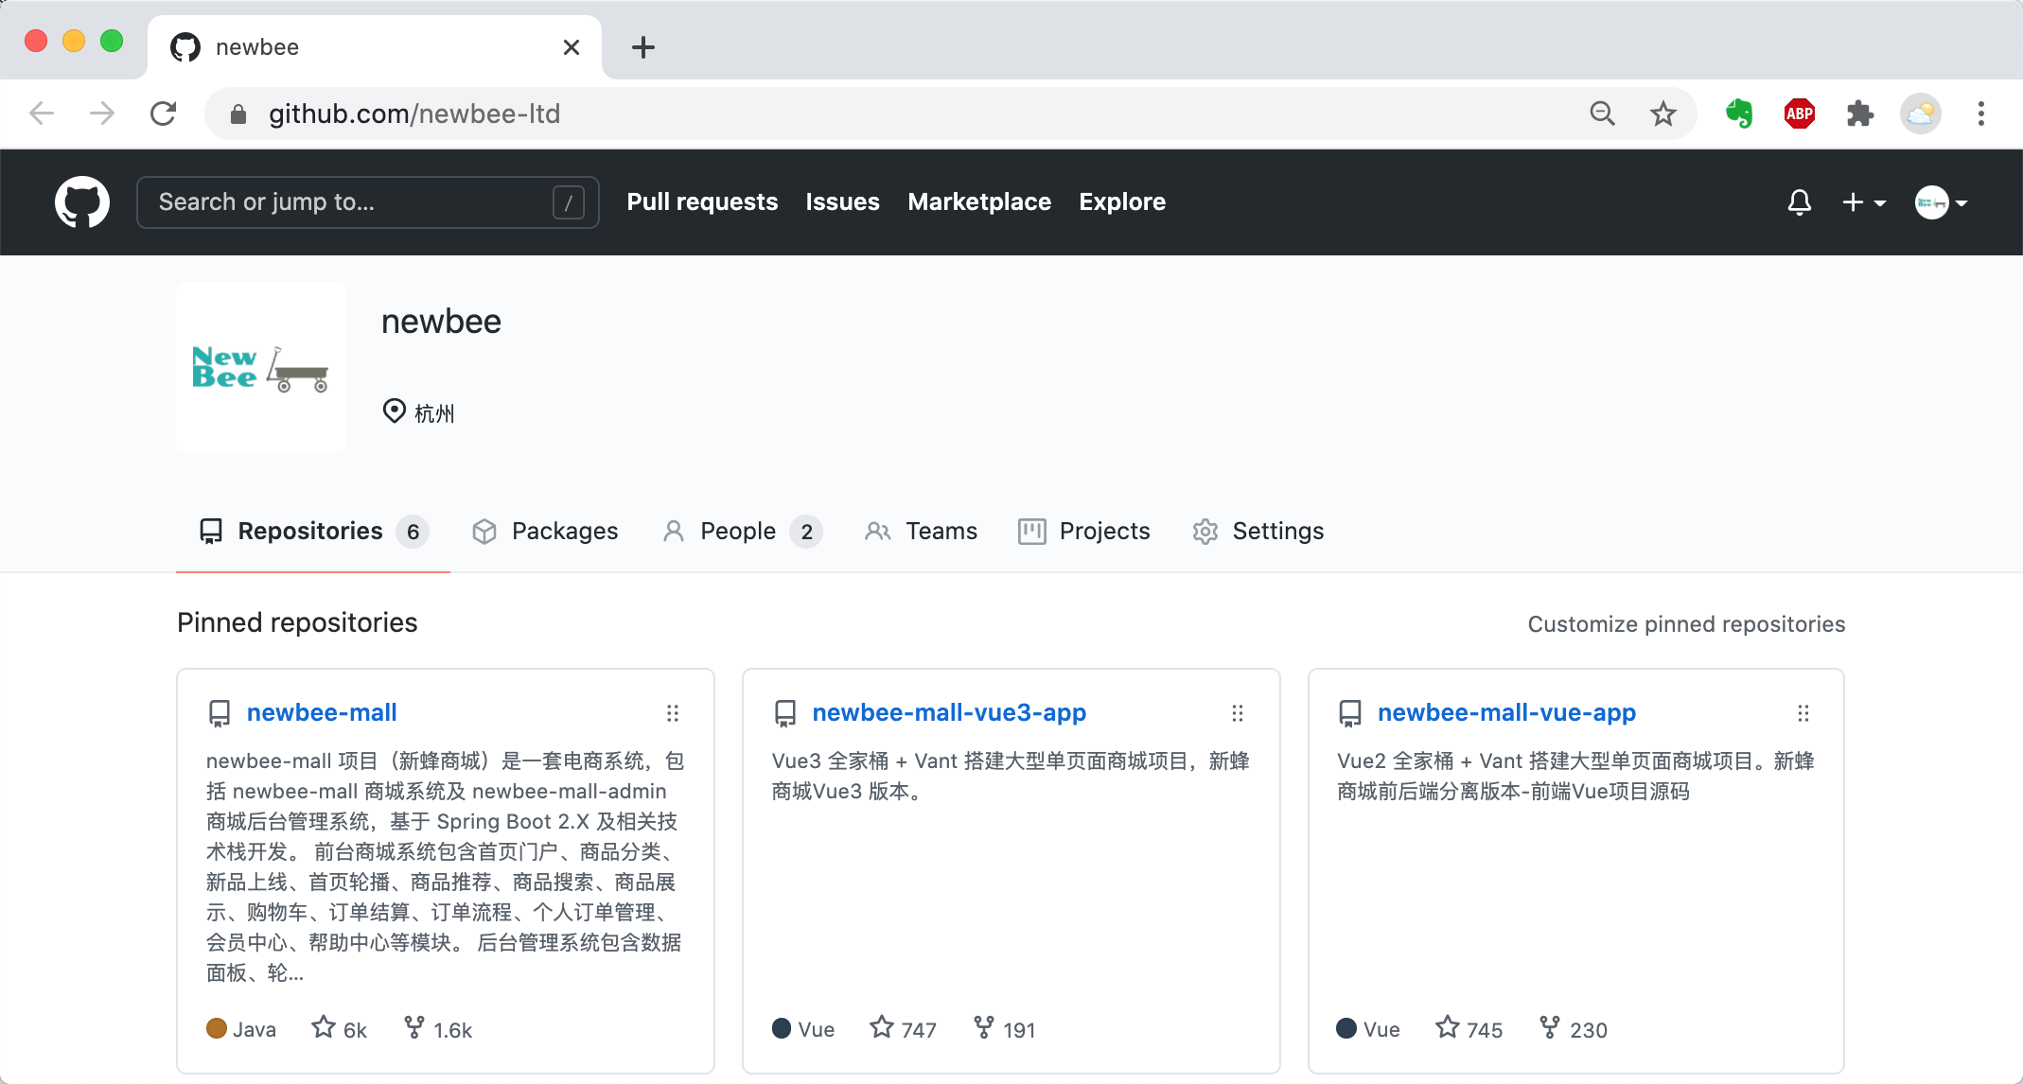Open the Packages section
This screenshot has height=1084, width=2023.
[546, 530]
